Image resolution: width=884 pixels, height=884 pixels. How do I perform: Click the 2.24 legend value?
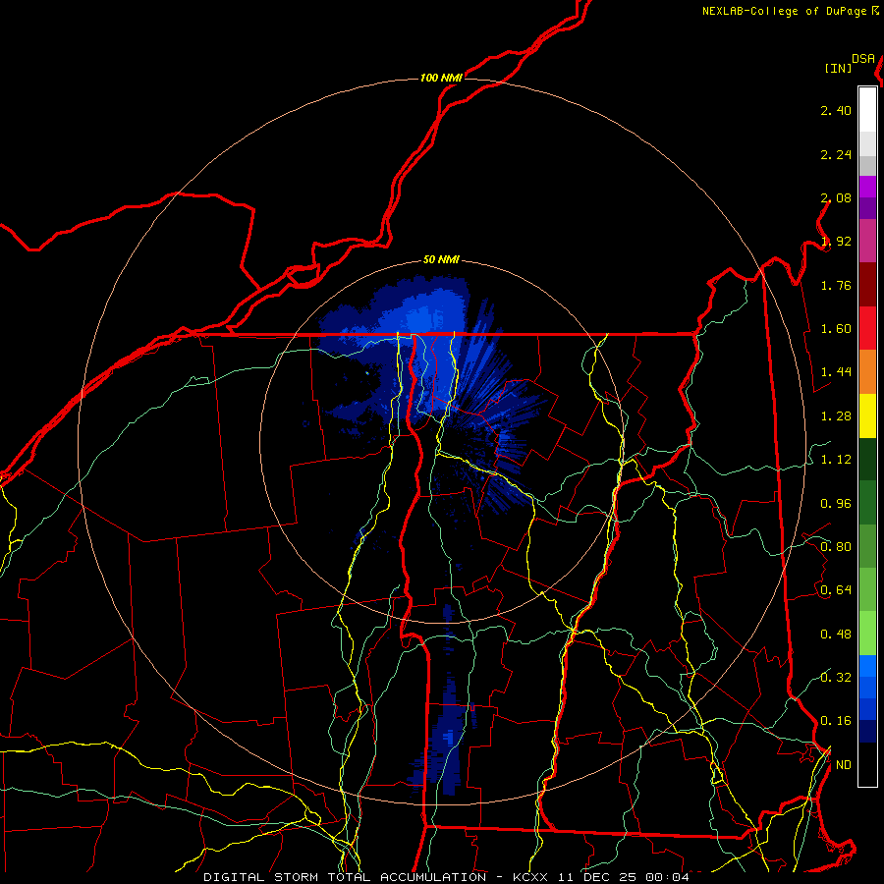[x=836, y=154]
